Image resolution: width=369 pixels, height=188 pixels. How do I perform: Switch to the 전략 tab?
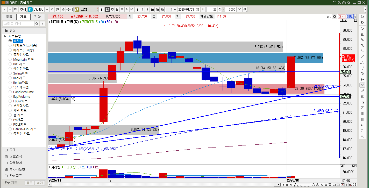click(38, 17)
